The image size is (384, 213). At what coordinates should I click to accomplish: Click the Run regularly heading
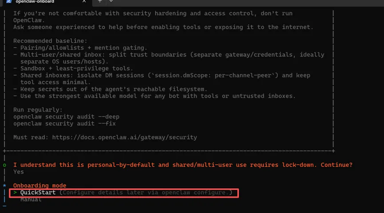[x=38, y=110]
